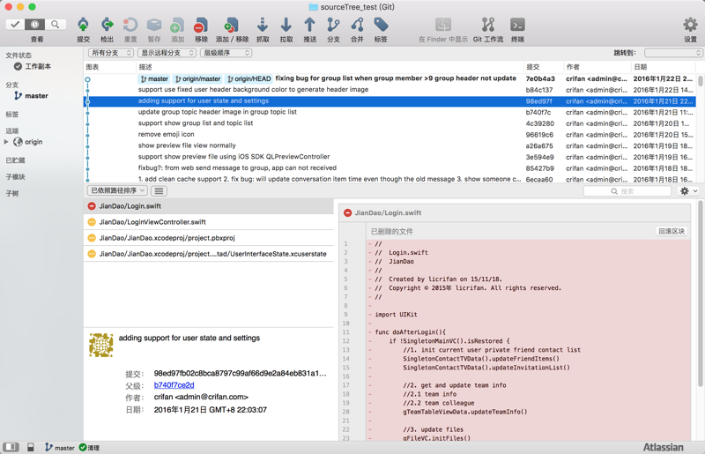Click the 拉取 pull icon
Screen dimensions: 705x454
[286, 26]
